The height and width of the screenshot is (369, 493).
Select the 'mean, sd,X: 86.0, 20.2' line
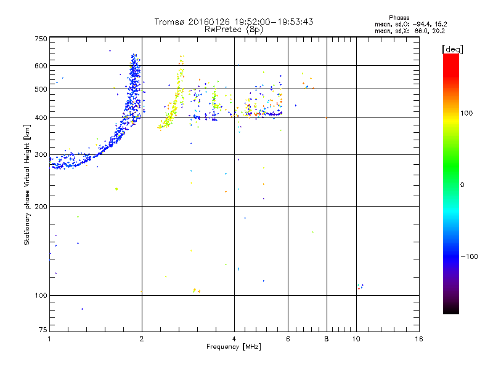pyautogui.click(x=410, y=31)
